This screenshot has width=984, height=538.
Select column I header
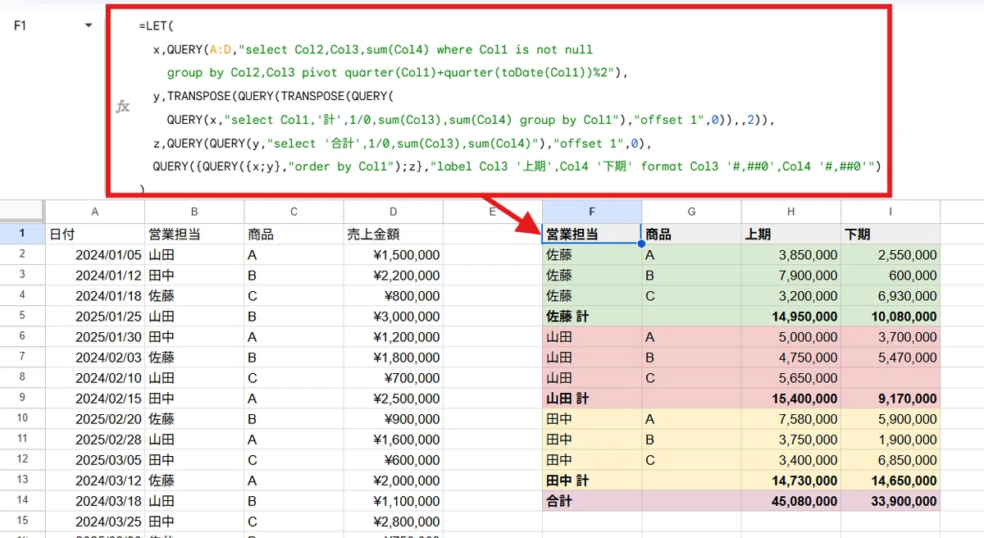coord(890,212)
